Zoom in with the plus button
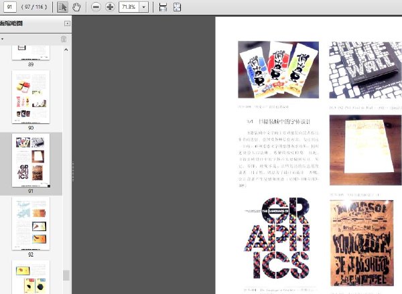The width and height of the screenshot is (402, 294). (x=110, y=7)
